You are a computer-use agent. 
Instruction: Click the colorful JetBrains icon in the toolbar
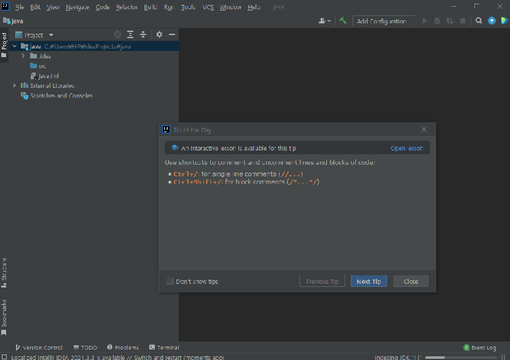504,21
